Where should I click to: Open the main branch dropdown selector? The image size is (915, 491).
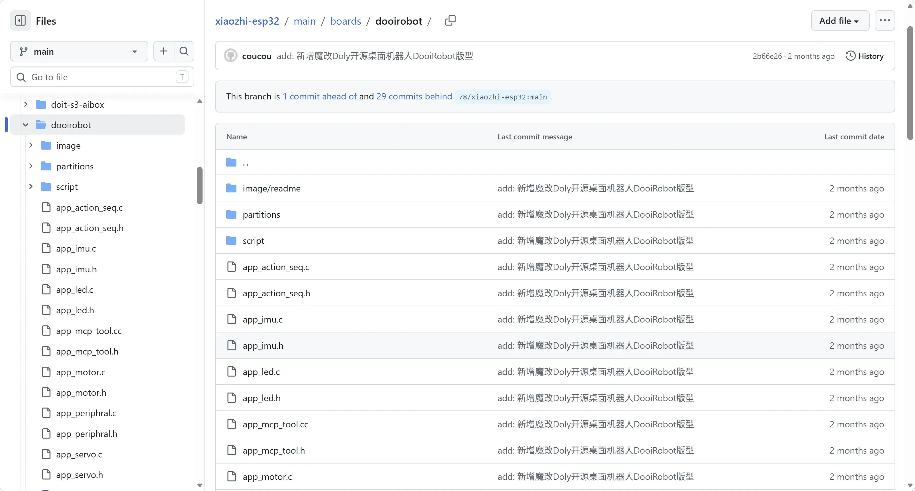(79, 51)
